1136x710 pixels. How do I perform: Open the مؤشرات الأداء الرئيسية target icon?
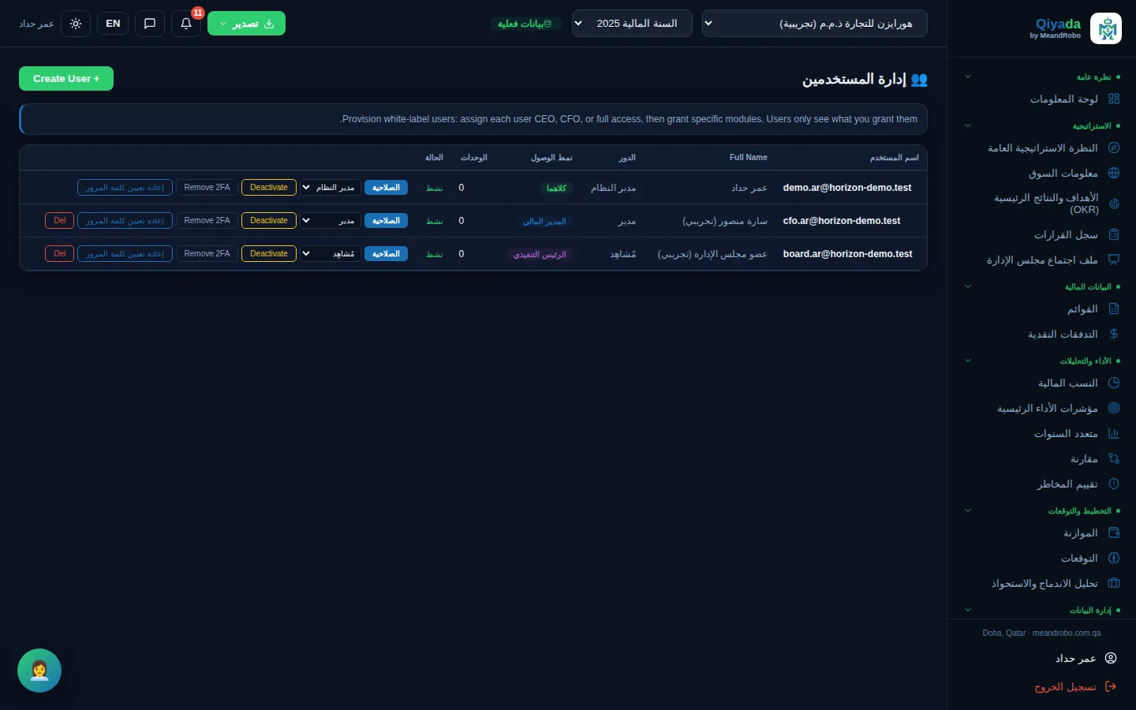[x=1114, y=408]
